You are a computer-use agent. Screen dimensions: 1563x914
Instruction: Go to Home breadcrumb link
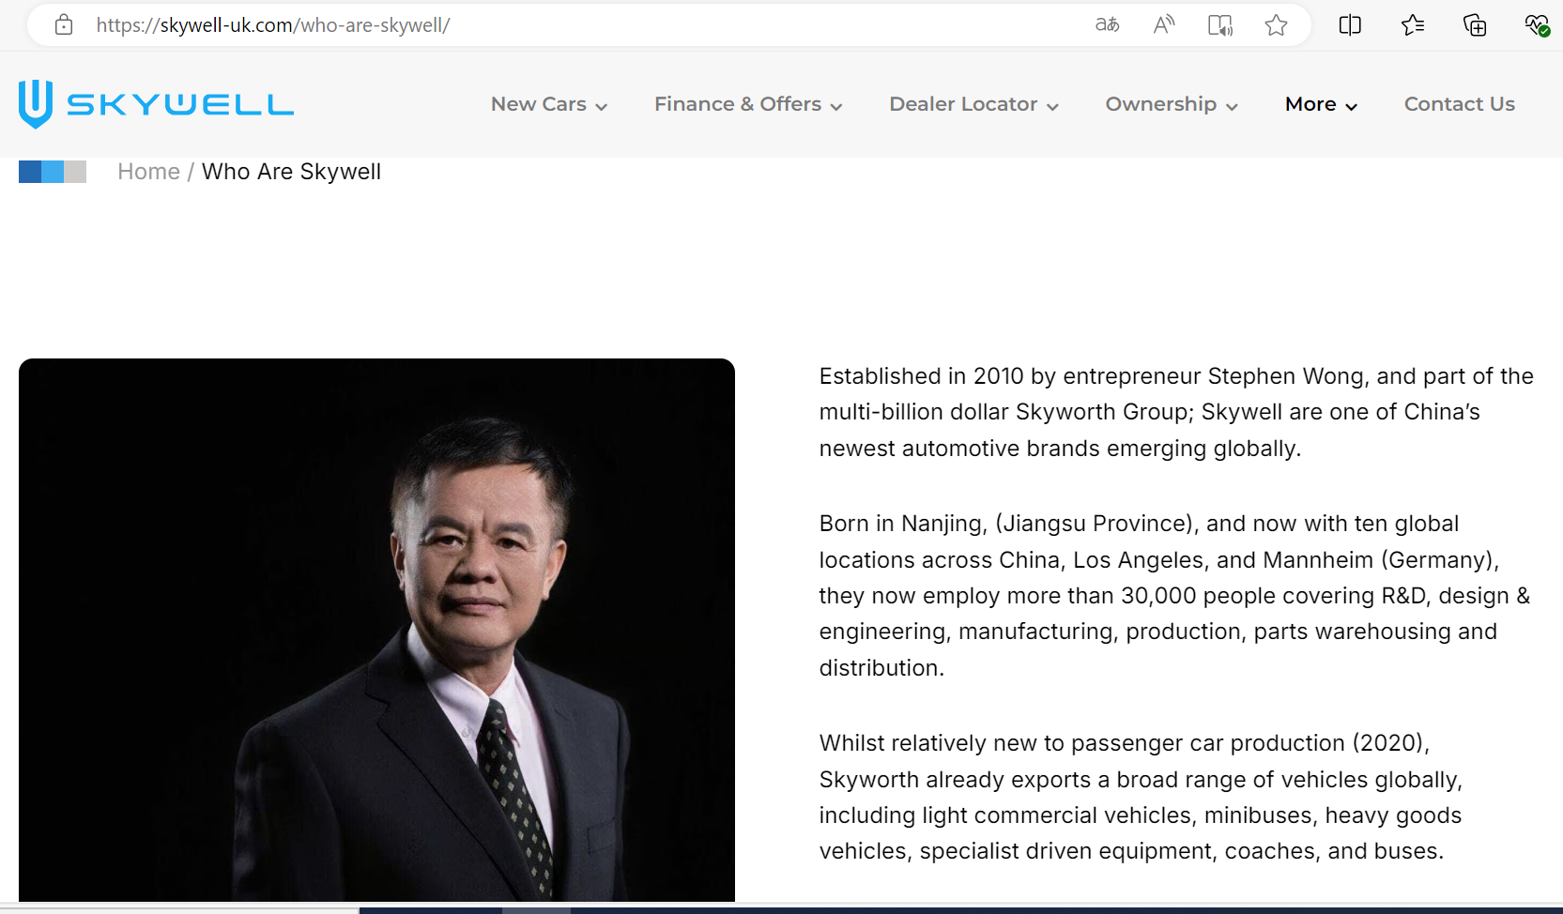click(148, 172)
